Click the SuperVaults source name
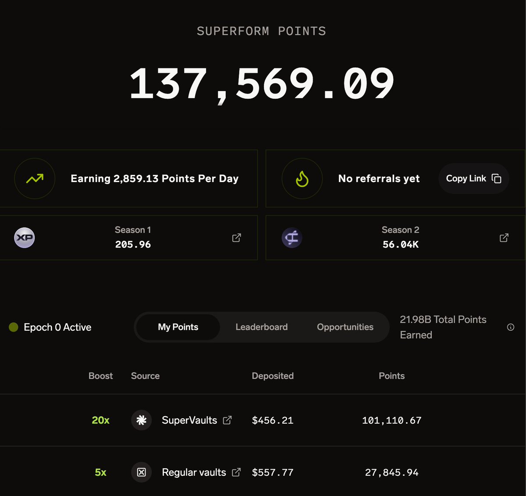Viewport: 526px width, 496px height. coord(189,420)
